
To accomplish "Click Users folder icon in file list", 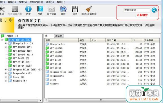I will pos(47,80).
